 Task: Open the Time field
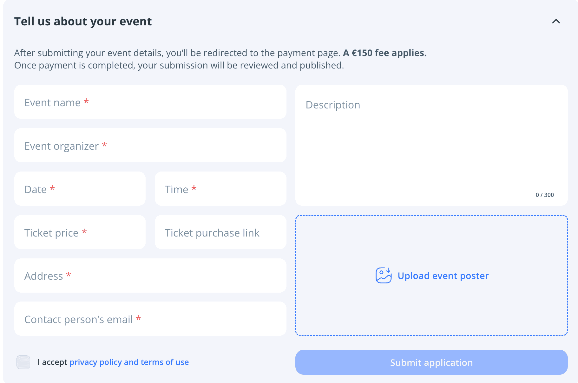(x=220, y=189)
